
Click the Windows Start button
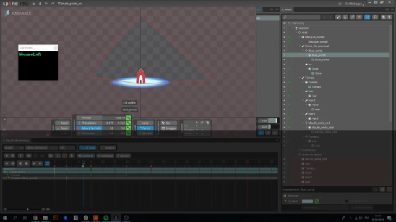point(5,218)
